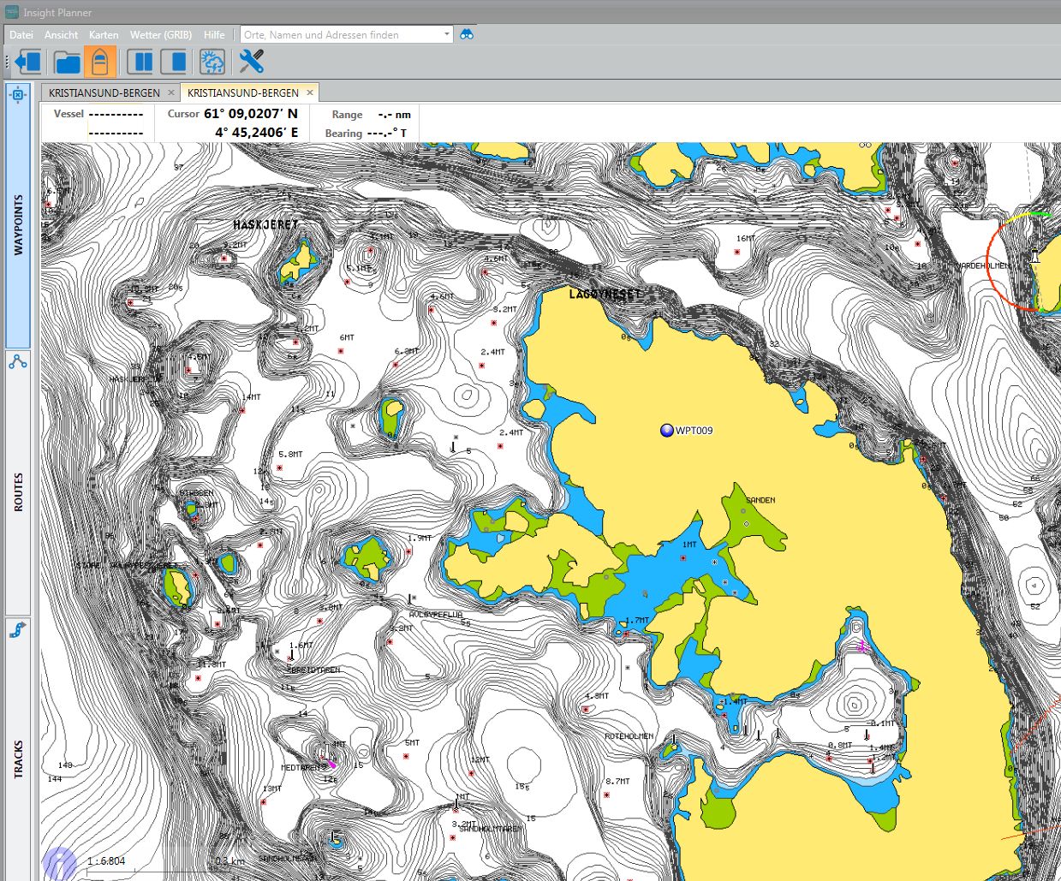This screenshot has height=881, width=1061.
Task: Open the wrench and screwdriver settings
Action: (251, 62)
